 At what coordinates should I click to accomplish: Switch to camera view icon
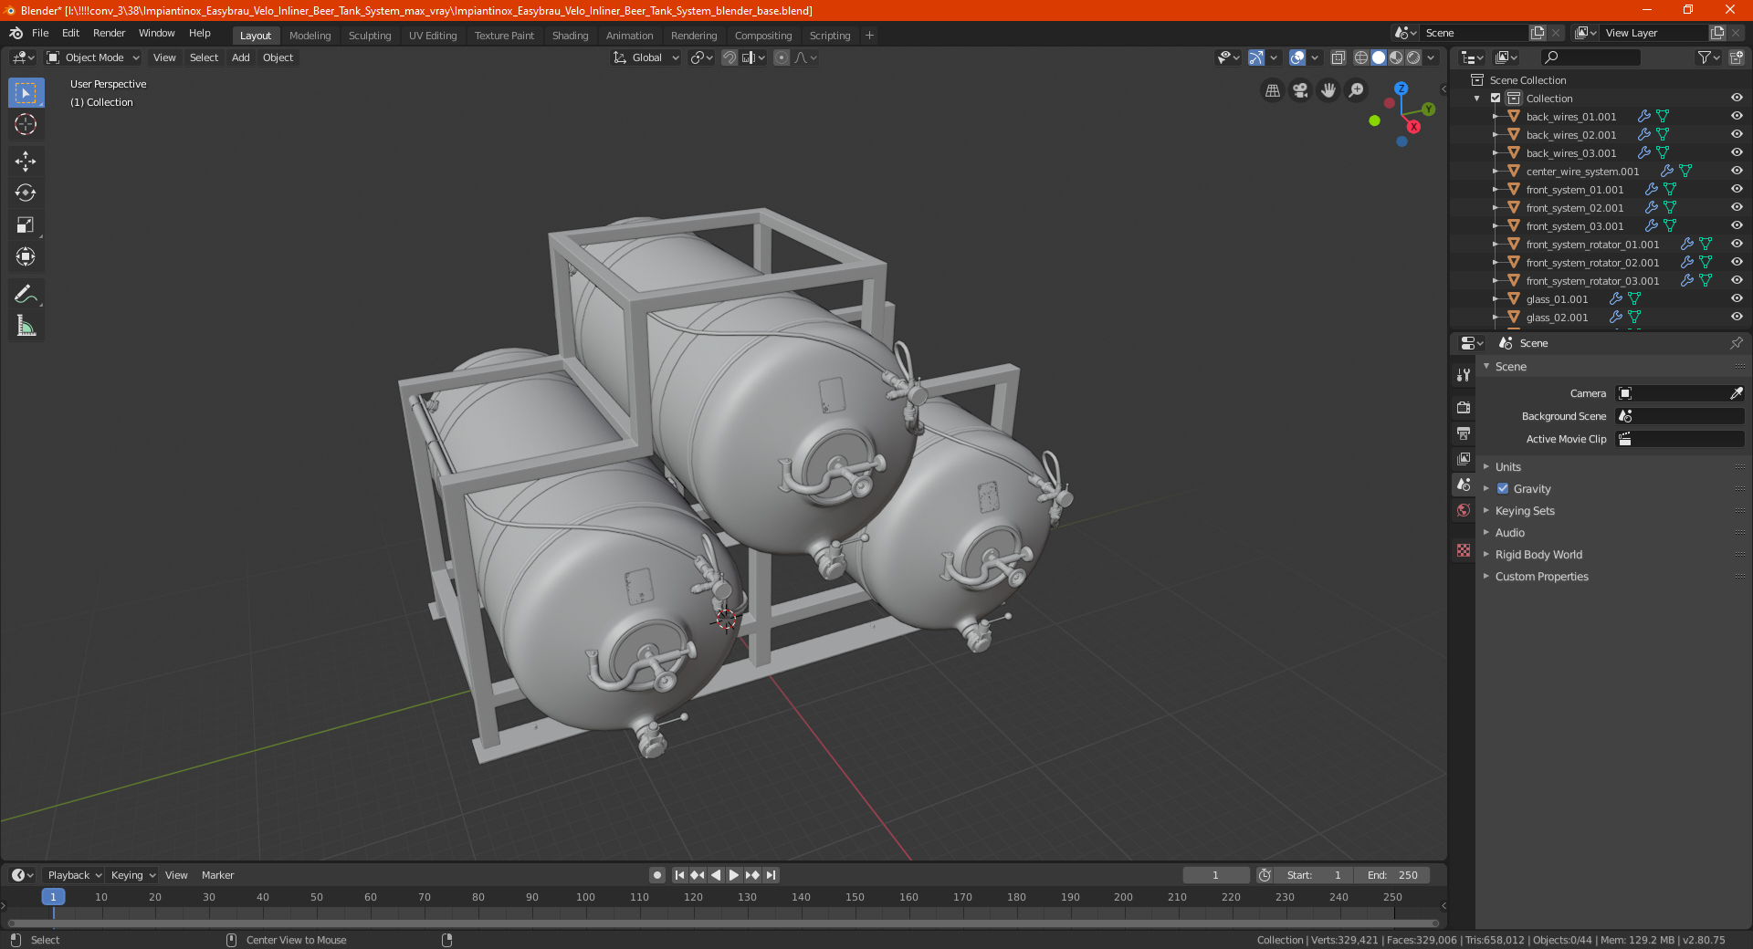coord(1300,90)
